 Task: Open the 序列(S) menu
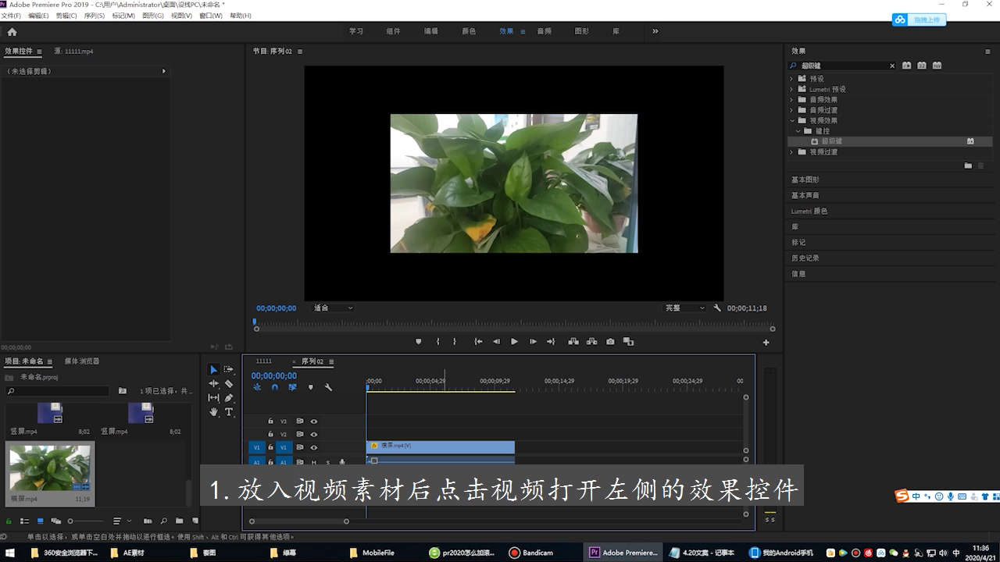coord(94,16)
